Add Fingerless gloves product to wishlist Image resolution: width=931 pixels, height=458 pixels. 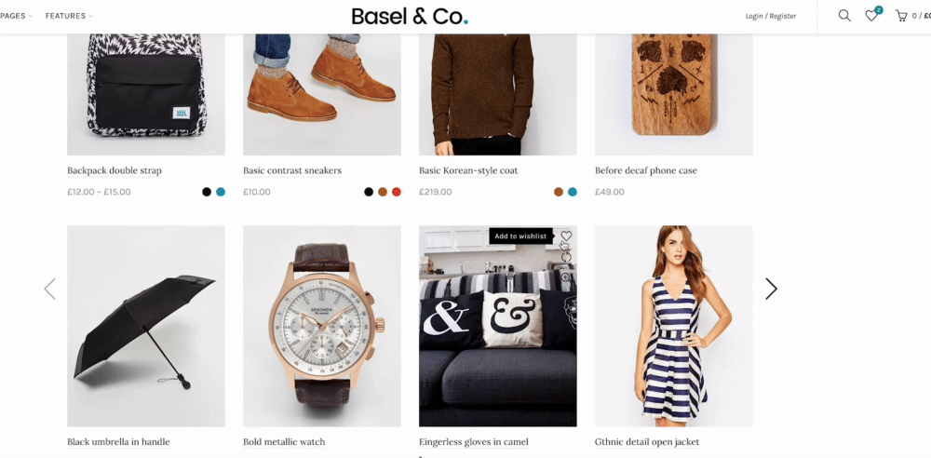click(566, 236)
